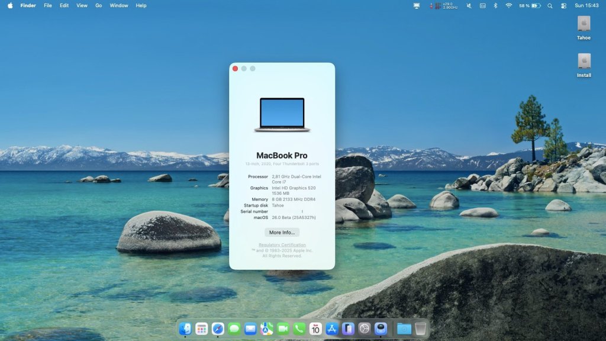Open Control Center from menu bar
Viewport: 606px width, 341px height.
pyautogui.click(x=563, y=5)
